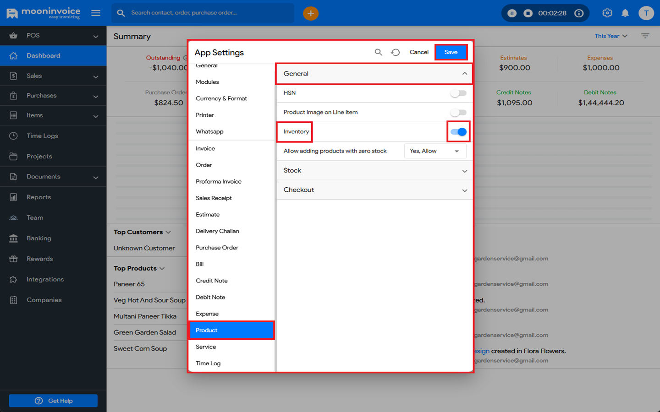Click the timer info icon
This screenshot has height=412, width=660.
coord(579,13)
